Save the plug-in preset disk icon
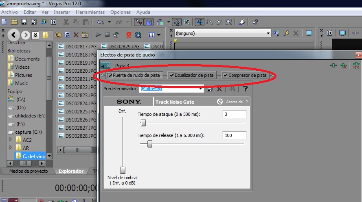Viewport: 362px width, 202px height. pyautogui.click(x=210, y=89)
